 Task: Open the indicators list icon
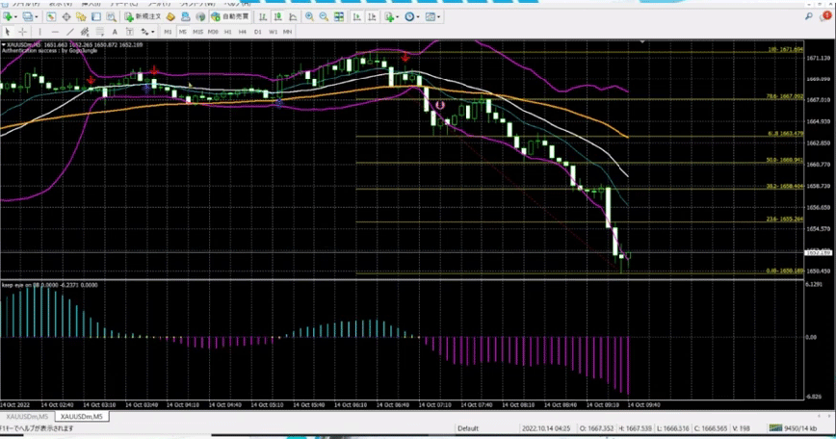tap(389, 17)
